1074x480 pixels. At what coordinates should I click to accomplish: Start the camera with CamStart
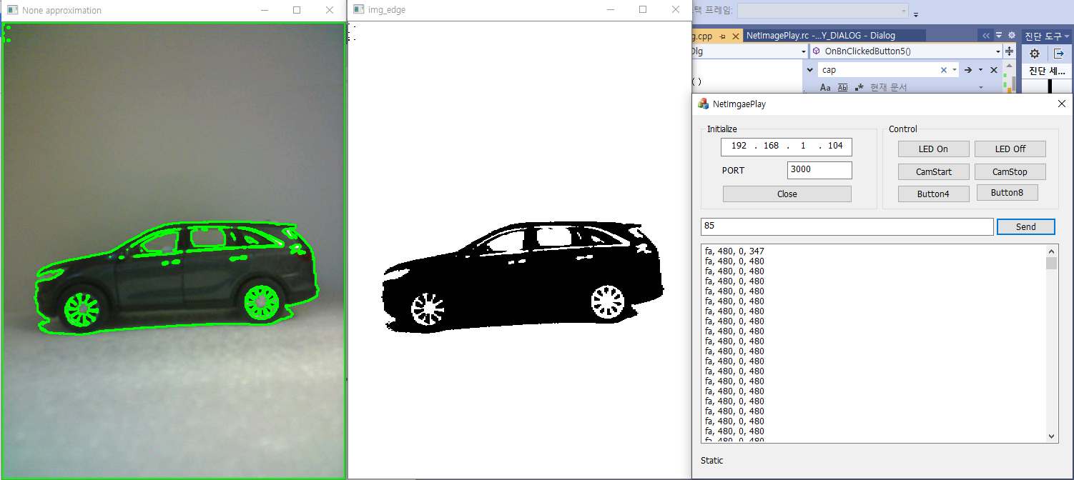933,172
